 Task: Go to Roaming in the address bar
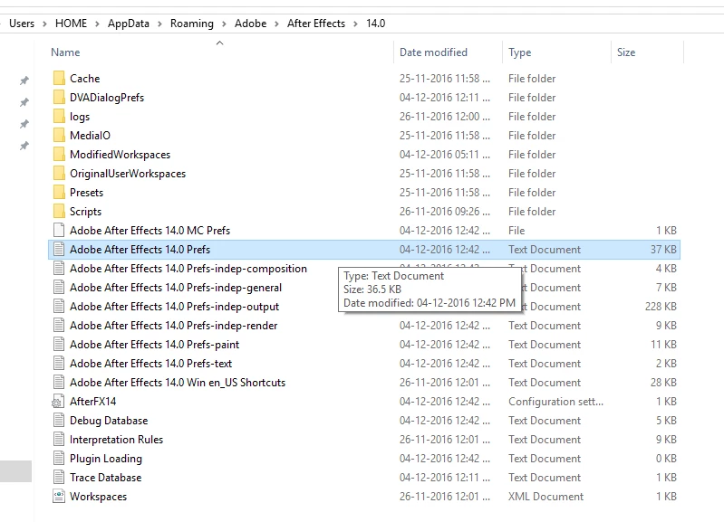tap(192, 24)
